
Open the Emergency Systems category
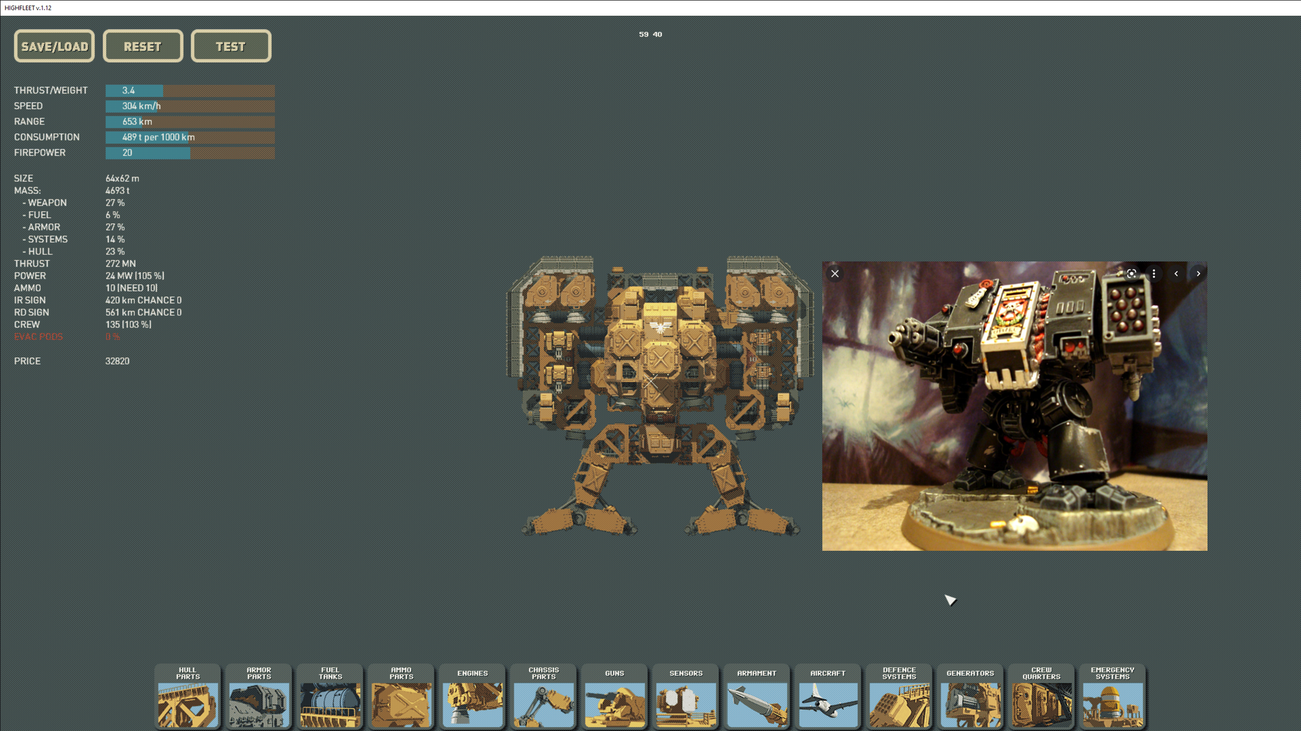1113,696
